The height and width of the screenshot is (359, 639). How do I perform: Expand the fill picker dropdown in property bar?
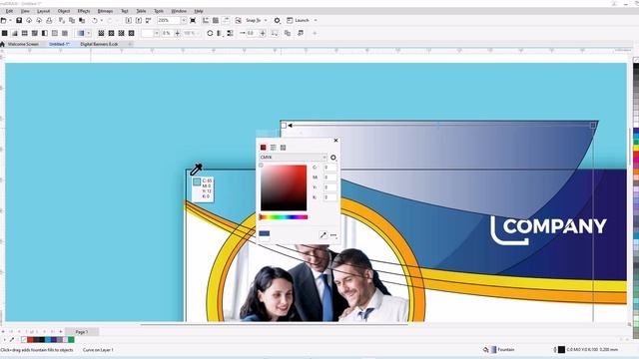(x=89, y=33)
